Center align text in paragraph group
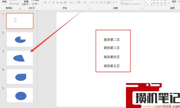Image resolution: width=180 pixels, height=108 pixels. (x=97, y=2)
